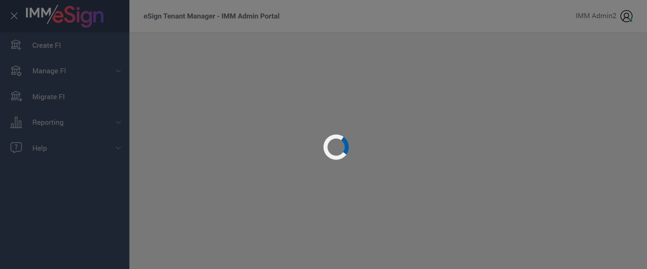Open the Manage FI menu label
The width and height of the screenshot is (647, 269).
point(49,71)
